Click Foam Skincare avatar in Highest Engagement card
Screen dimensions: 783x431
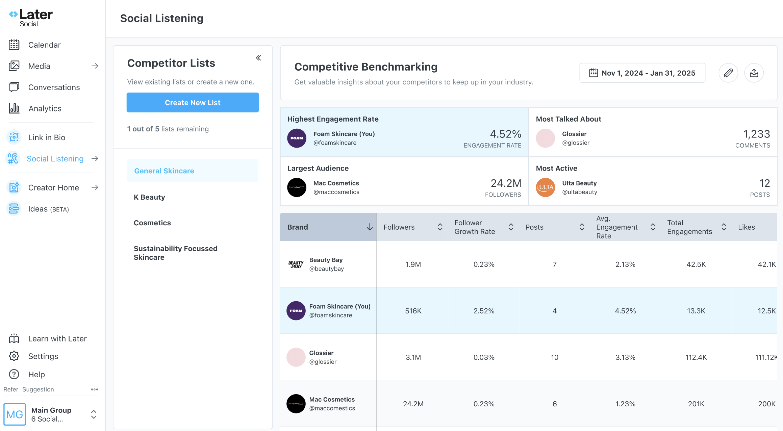[297, 138]
